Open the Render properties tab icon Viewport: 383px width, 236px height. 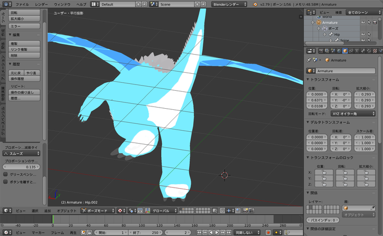coord(321,51)
